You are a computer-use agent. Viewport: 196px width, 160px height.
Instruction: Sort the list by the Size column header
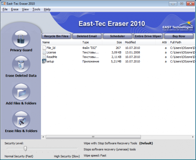pyautogui.click(x=113, y=42)
